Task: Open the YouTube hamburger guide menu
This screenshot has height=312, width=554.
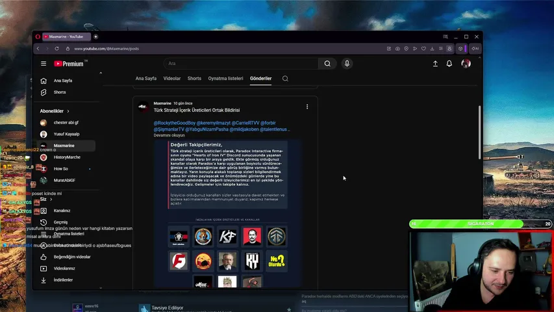Action: pos(44,64)
